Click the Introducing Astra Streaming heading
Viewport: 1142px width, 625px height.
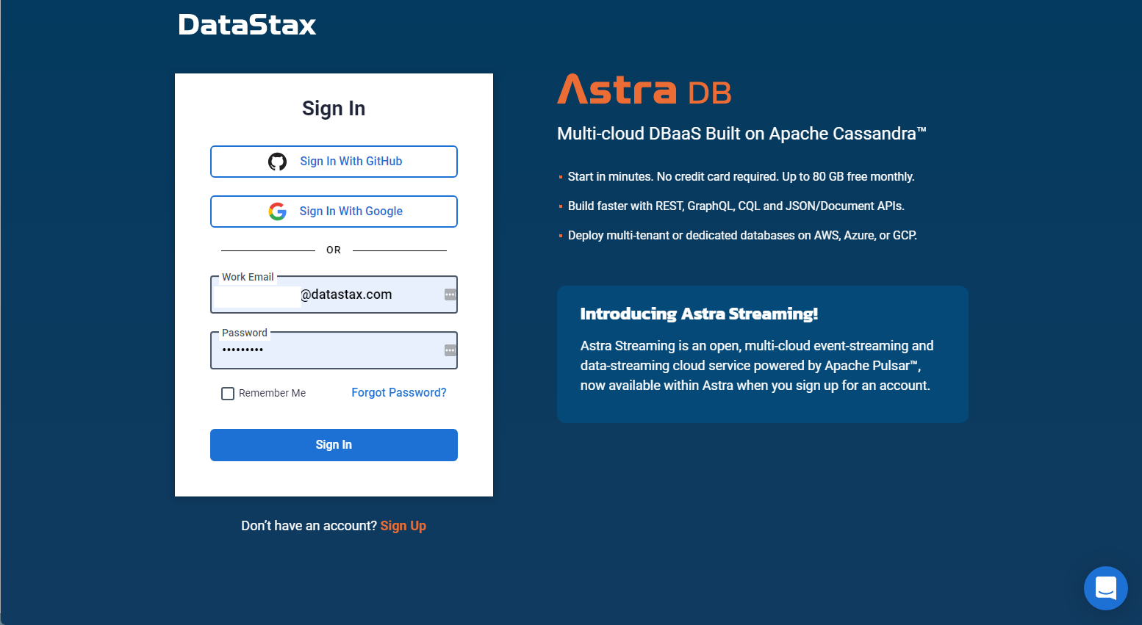point(699,314)
